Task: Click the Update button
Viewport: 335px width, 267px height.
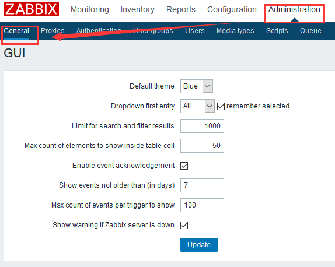Action: click(x=199, y=245)
